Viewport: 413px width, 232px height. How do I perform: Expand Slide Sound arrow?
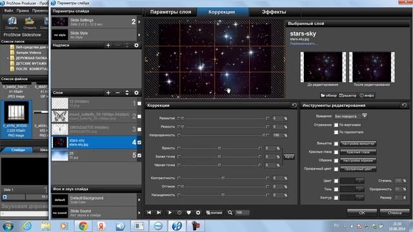(139, 213)
